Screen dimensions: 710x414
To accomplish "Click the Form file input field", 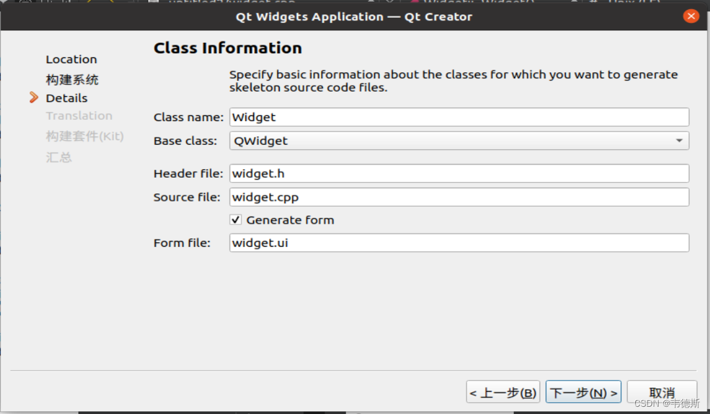I will [459, 243].
